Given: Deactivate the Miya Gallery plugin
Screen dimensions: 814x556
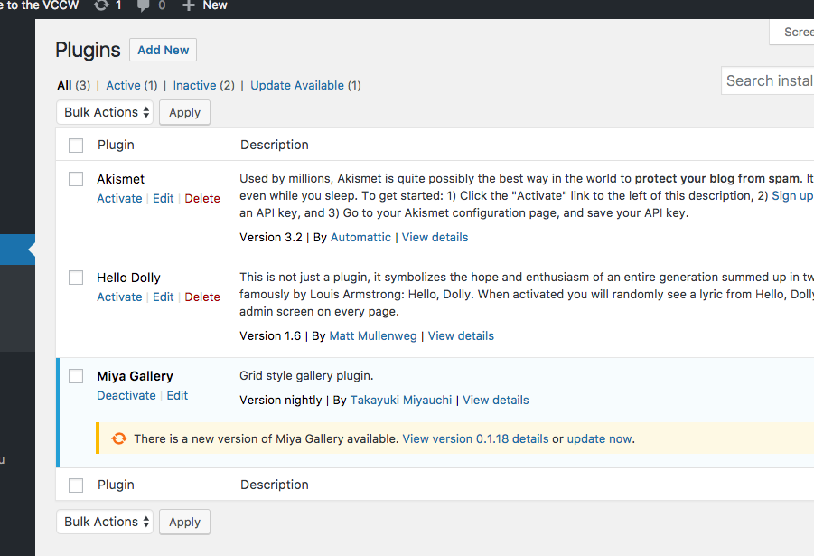Looking at the screenshot, I should [x=126, y=395].
